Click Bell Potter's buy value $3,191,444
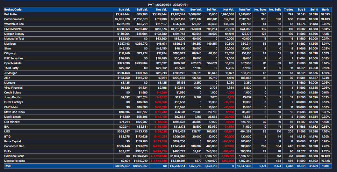337x172 pixels. coord(122,14)
